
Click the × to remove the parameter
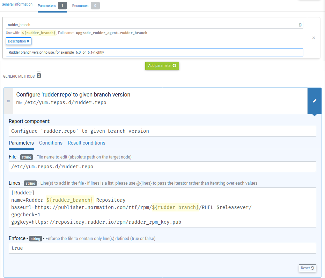point(313,38)
